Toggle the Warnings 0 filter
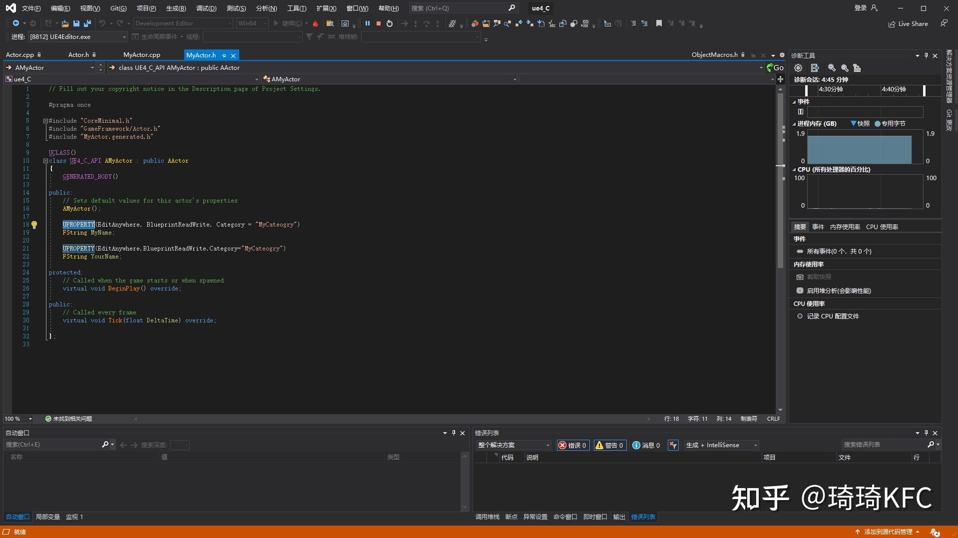 pos(609,445)
